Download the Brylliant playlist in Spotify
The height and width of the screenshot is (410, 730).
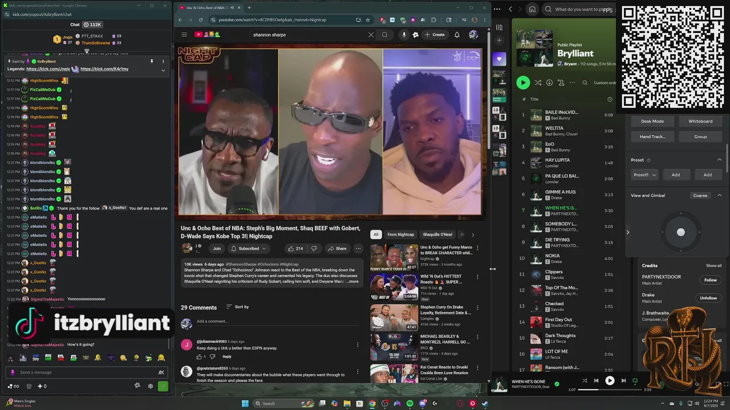549,83
